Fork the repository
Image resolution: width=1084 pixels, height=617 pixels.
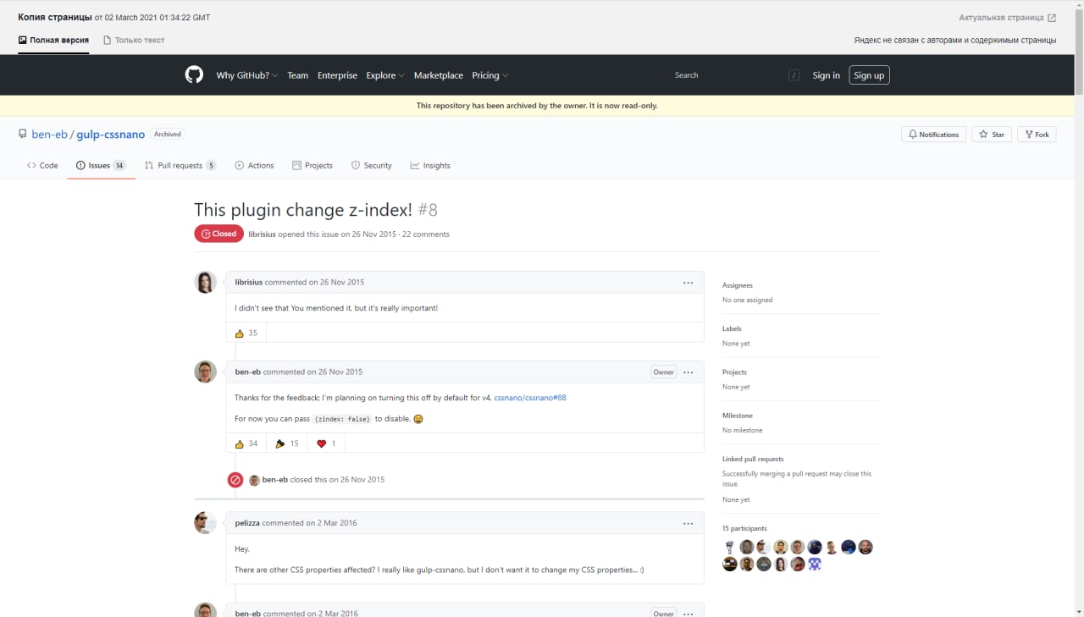pyautogui.click(x=1037, y=135)
